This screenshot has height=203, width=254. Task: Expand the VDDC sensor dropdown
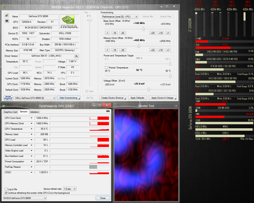tap(31, 172)
